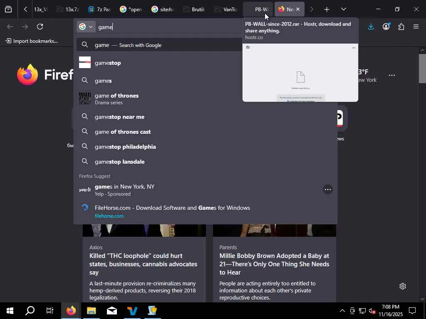This screenshot has height=319, width=426.
Task: Open a new tab with the plus button
Action: (x=327, y=10)
